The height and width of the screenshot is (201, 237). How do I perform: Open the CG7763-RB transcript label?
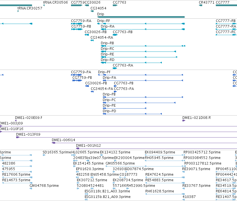point(123,32)
